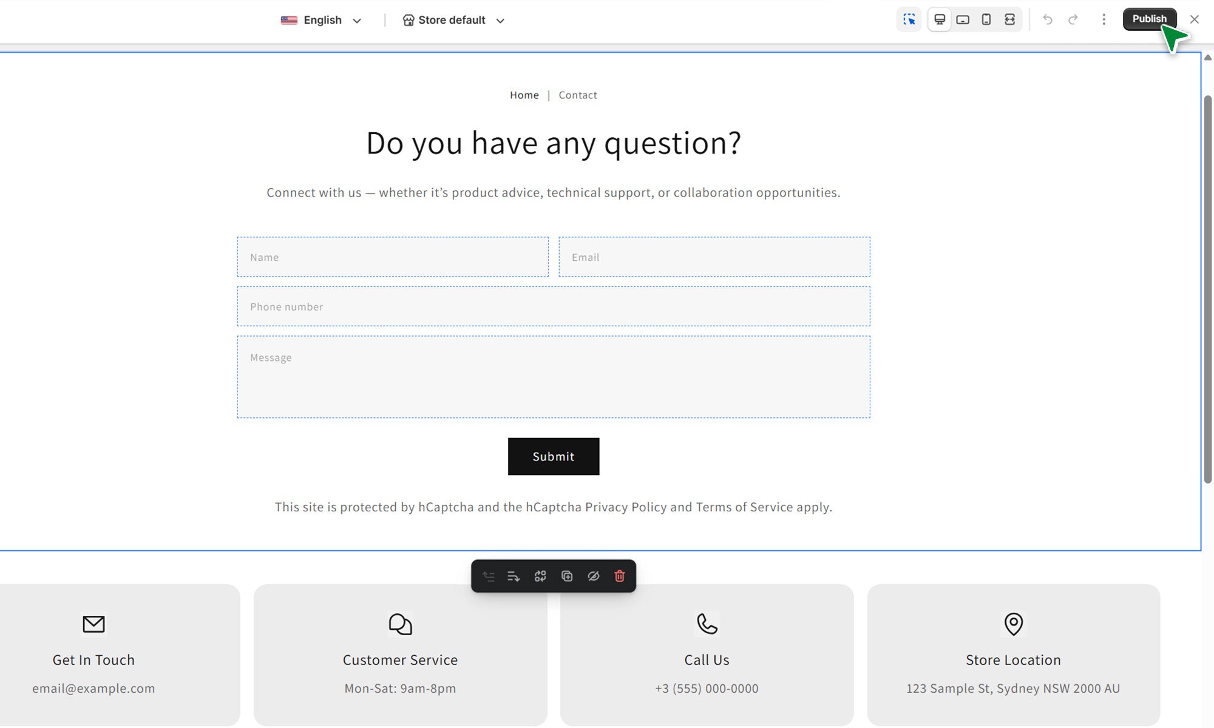Hide the selected section with eye icon
Viewport: 1214px width, 728px height.
pos(594,576)
